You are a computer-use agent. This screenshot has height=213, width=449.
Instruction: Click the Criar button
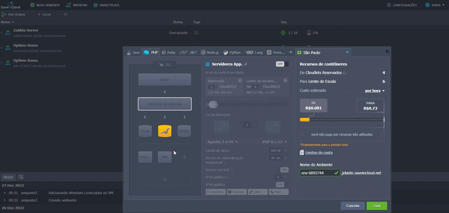click(377, 206)
